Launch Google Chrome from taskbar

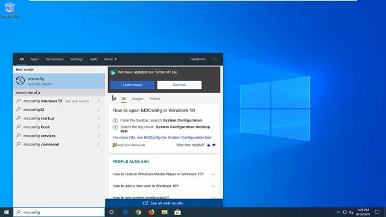[138, 212]
